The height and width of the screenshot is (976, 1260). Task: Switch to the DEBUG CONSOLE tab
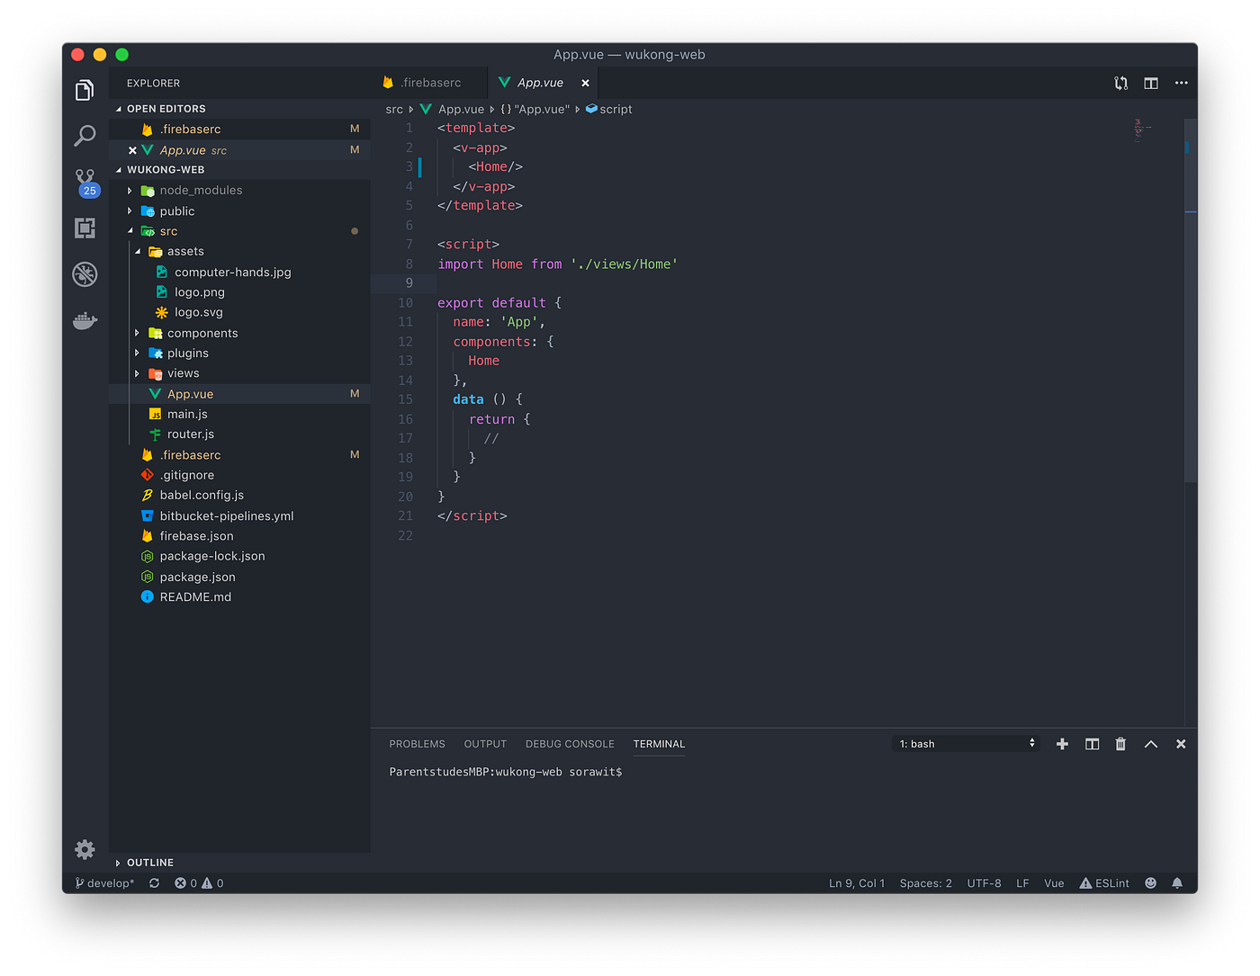570,744
